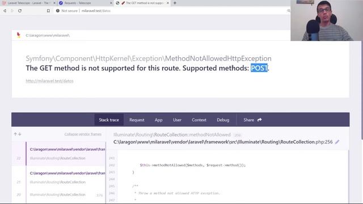The height and width of the screenshot is (204, 363).
Task: Open the App tab
Action: (159, 120)
